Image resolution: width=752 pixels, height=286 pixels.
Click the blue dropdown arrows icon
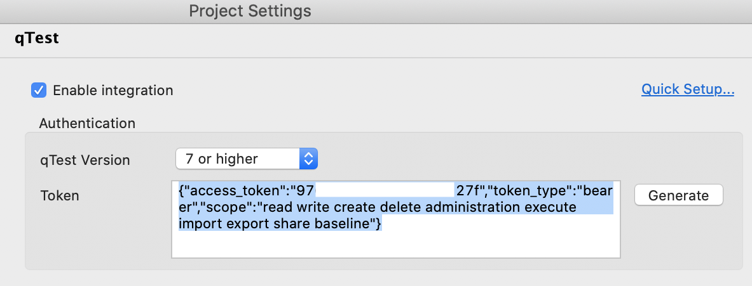point(308,159)
